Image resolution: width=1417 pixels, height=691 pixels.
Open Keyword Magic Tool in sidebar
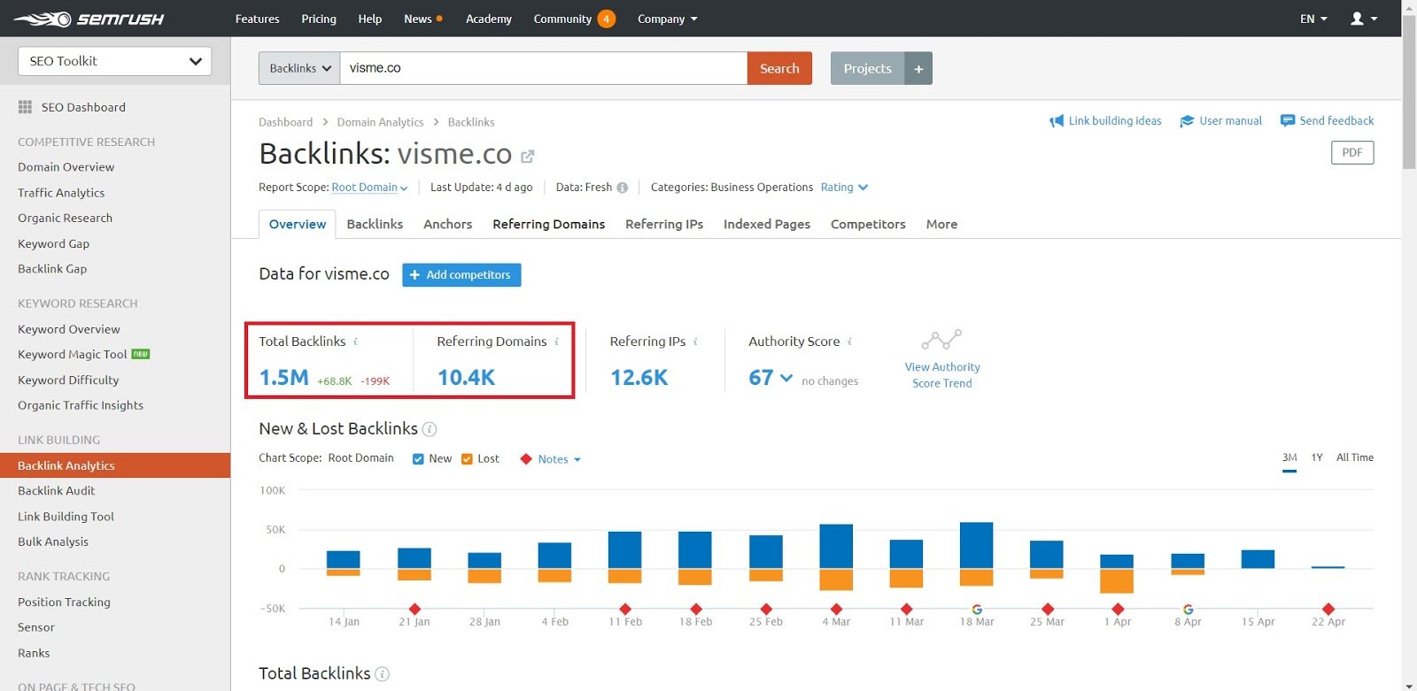tap(73, 355)
